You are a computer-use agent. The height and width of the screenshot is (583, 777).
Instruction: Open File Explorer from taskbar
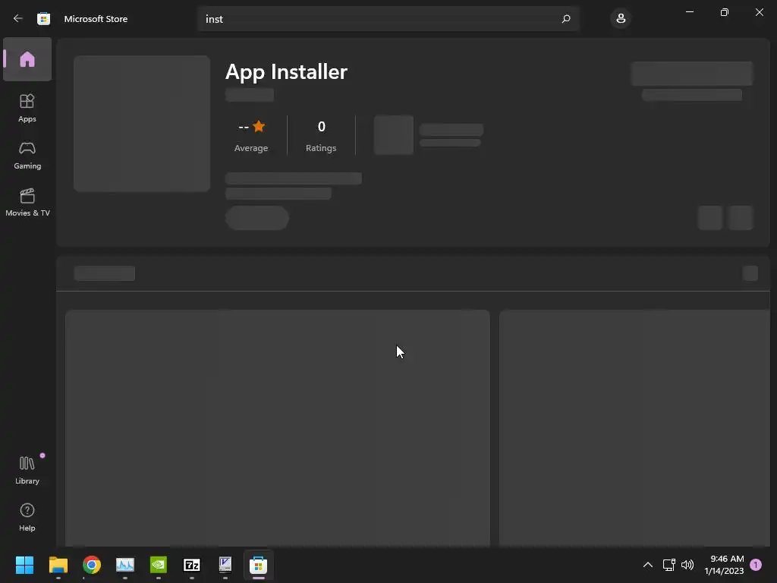[x=58, y=565]
